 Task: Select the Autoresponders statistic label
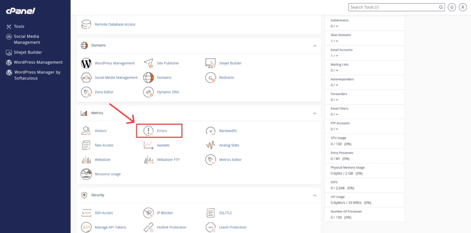[x=342, y=79]
